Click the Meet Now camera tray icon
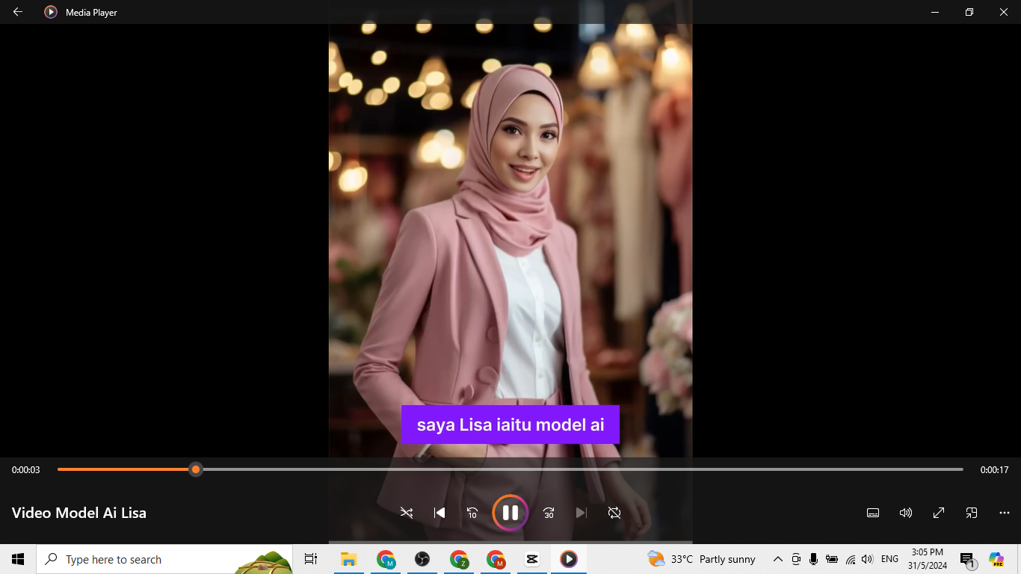 (x=796, y=559)
